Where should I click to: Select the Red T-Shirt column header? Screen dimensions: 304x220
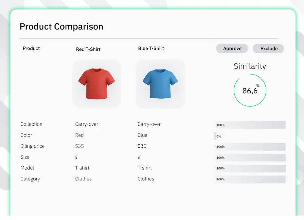88,49
